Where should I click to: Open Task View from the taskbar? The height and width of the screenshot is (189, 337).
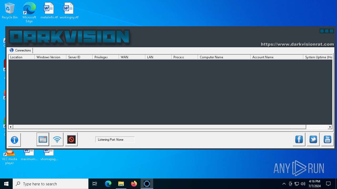pos(95,184)
